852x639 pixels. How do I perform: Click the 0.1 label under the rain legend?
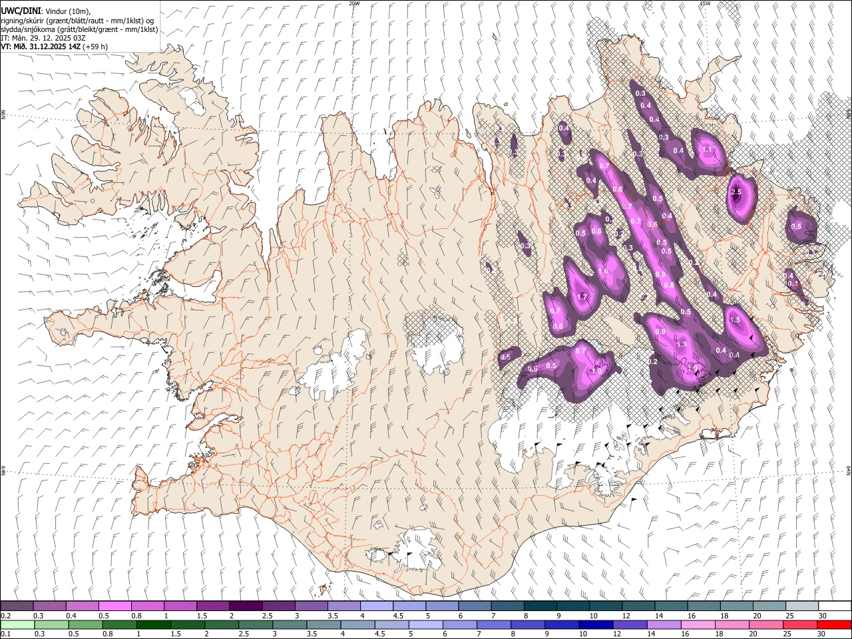5,634
